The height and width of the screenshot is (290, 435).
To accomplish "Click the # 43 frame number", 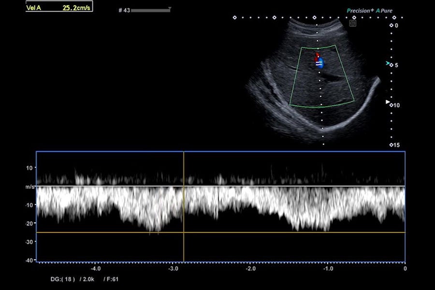I will (124, 10).
